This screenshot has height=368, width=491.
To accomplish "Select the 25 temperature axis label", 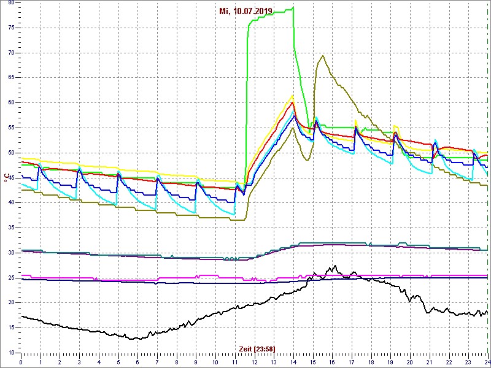I will pos(10,278).
